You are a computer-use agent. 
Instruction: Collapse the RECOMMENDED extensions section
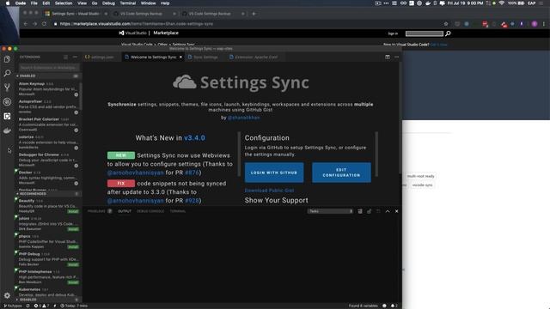[x=48, y=194]
